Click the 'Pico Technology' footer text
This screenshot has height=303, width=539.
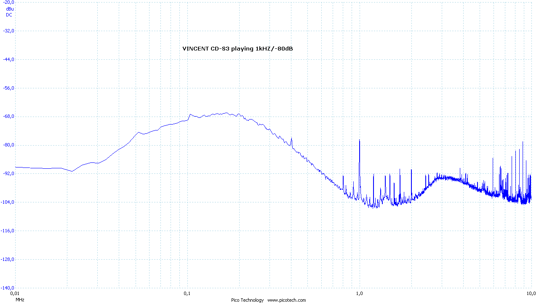click(x=247, y=300)
